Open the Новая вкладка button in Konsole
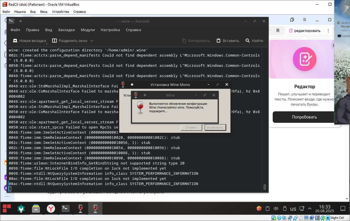Image resolution: width=350 pixels, height=221 pixels. tap(30, 41)
